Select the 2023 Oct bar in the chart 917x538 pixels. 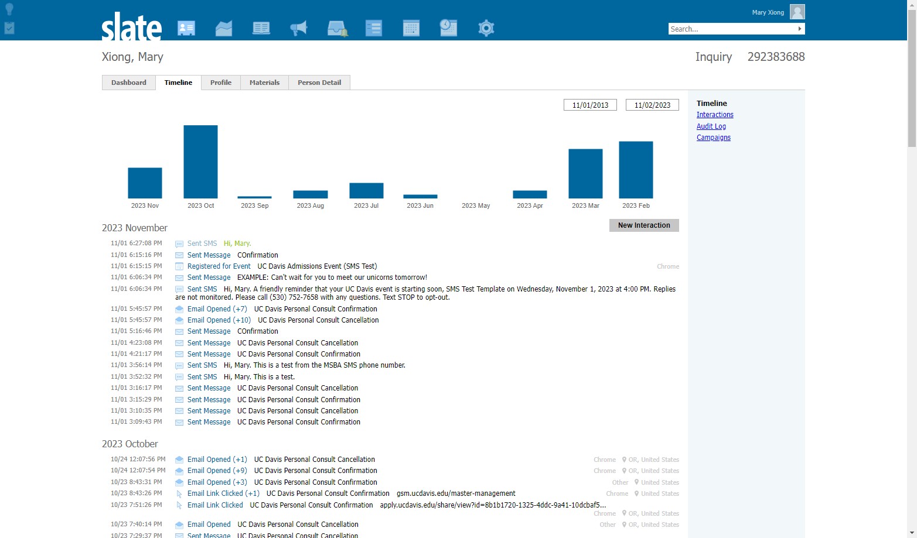point(200,162)
